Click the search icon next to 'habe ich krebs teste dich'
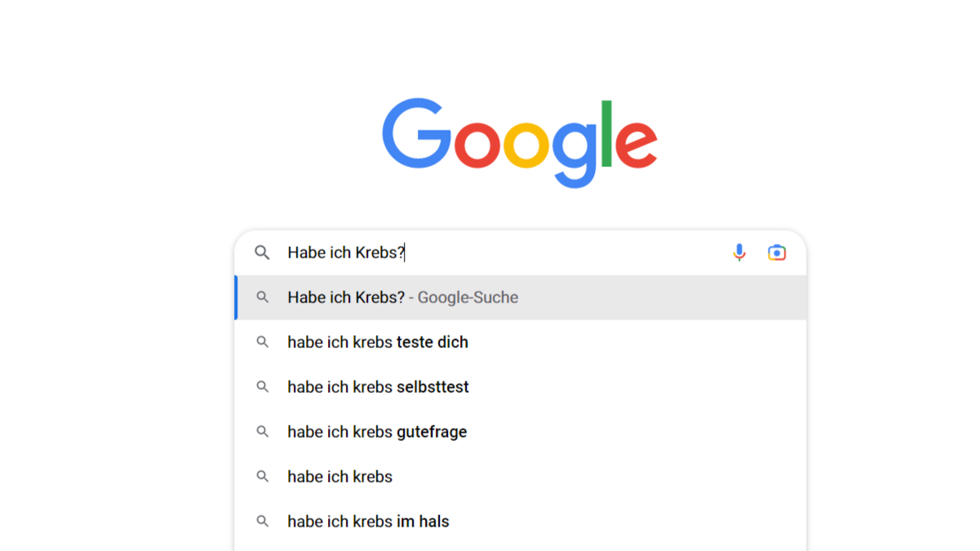Viewport: 980px width, 551px height. pos(262,342)
